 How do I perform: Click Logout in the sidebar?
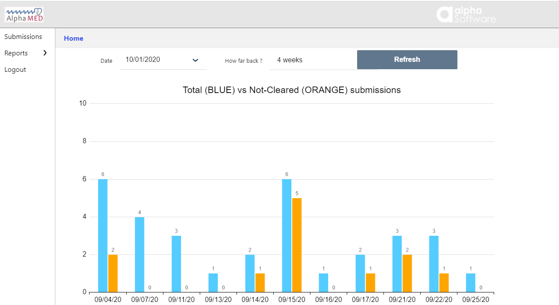[15, 69]
